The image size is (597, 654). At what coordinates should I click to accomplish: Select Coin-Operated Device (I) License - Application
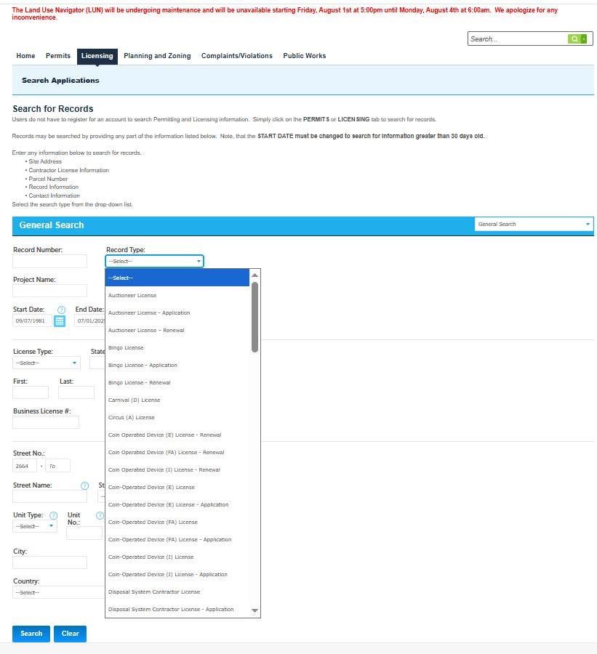click(177, 574)
